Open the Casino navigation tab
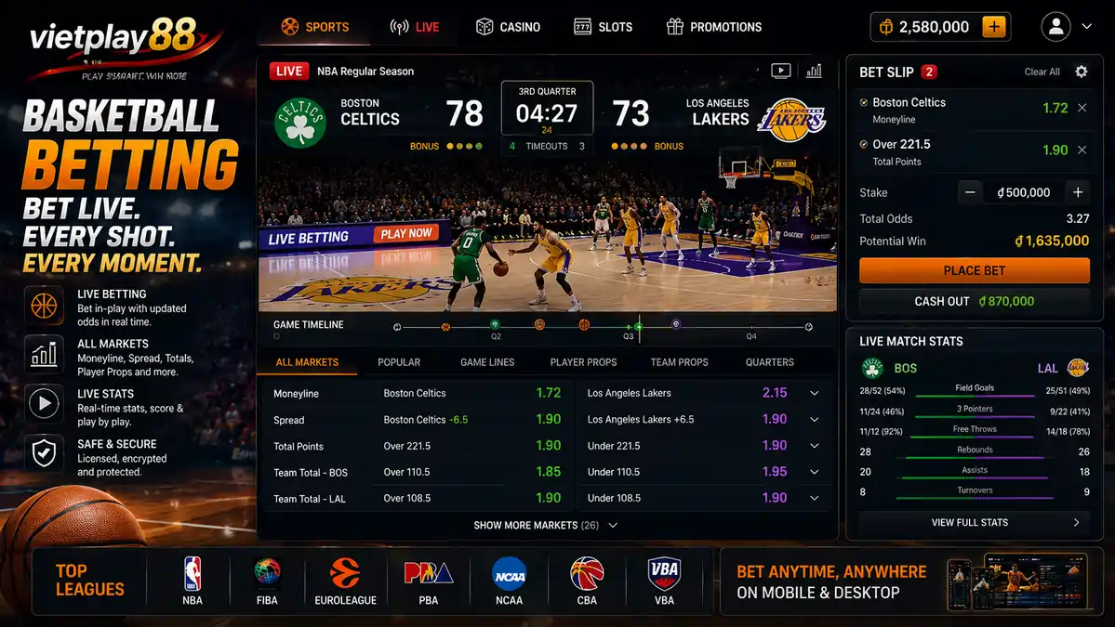The height and width of the screenshot is (627, 1115). (x=508, y=27)
